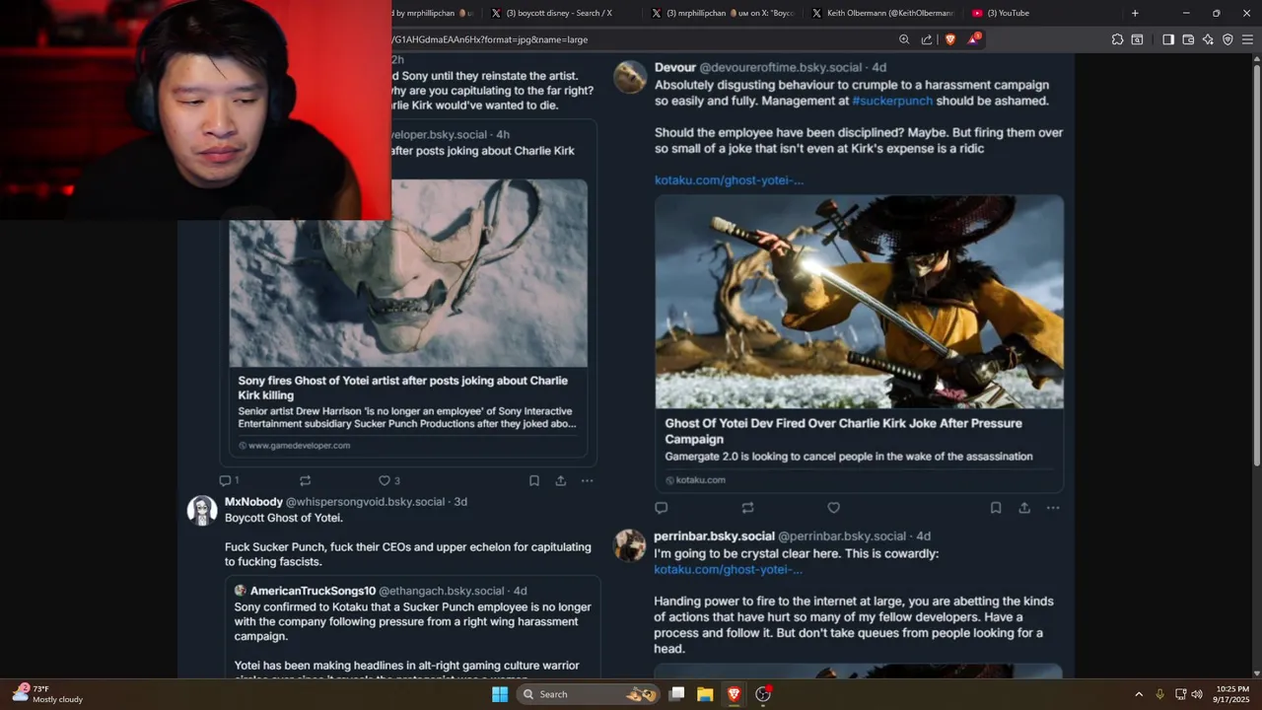Share the gamedeveloper.com article post
Image resolution: width=1262 pixels, height=710 pixels.
(x=560, y=480)
